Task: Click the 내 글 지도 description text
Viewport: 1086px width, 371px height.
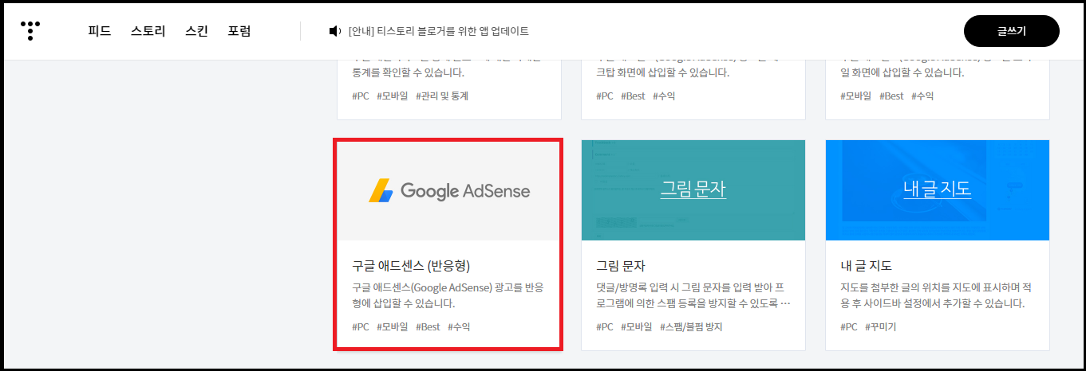Action: [x=938, y=295]
